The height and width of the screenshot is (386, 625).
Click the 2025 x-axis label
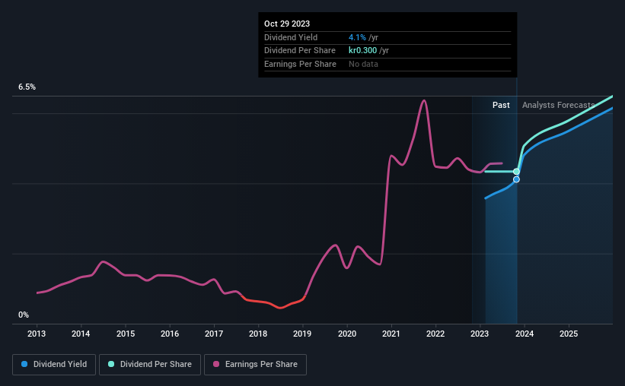pos(569,334)
